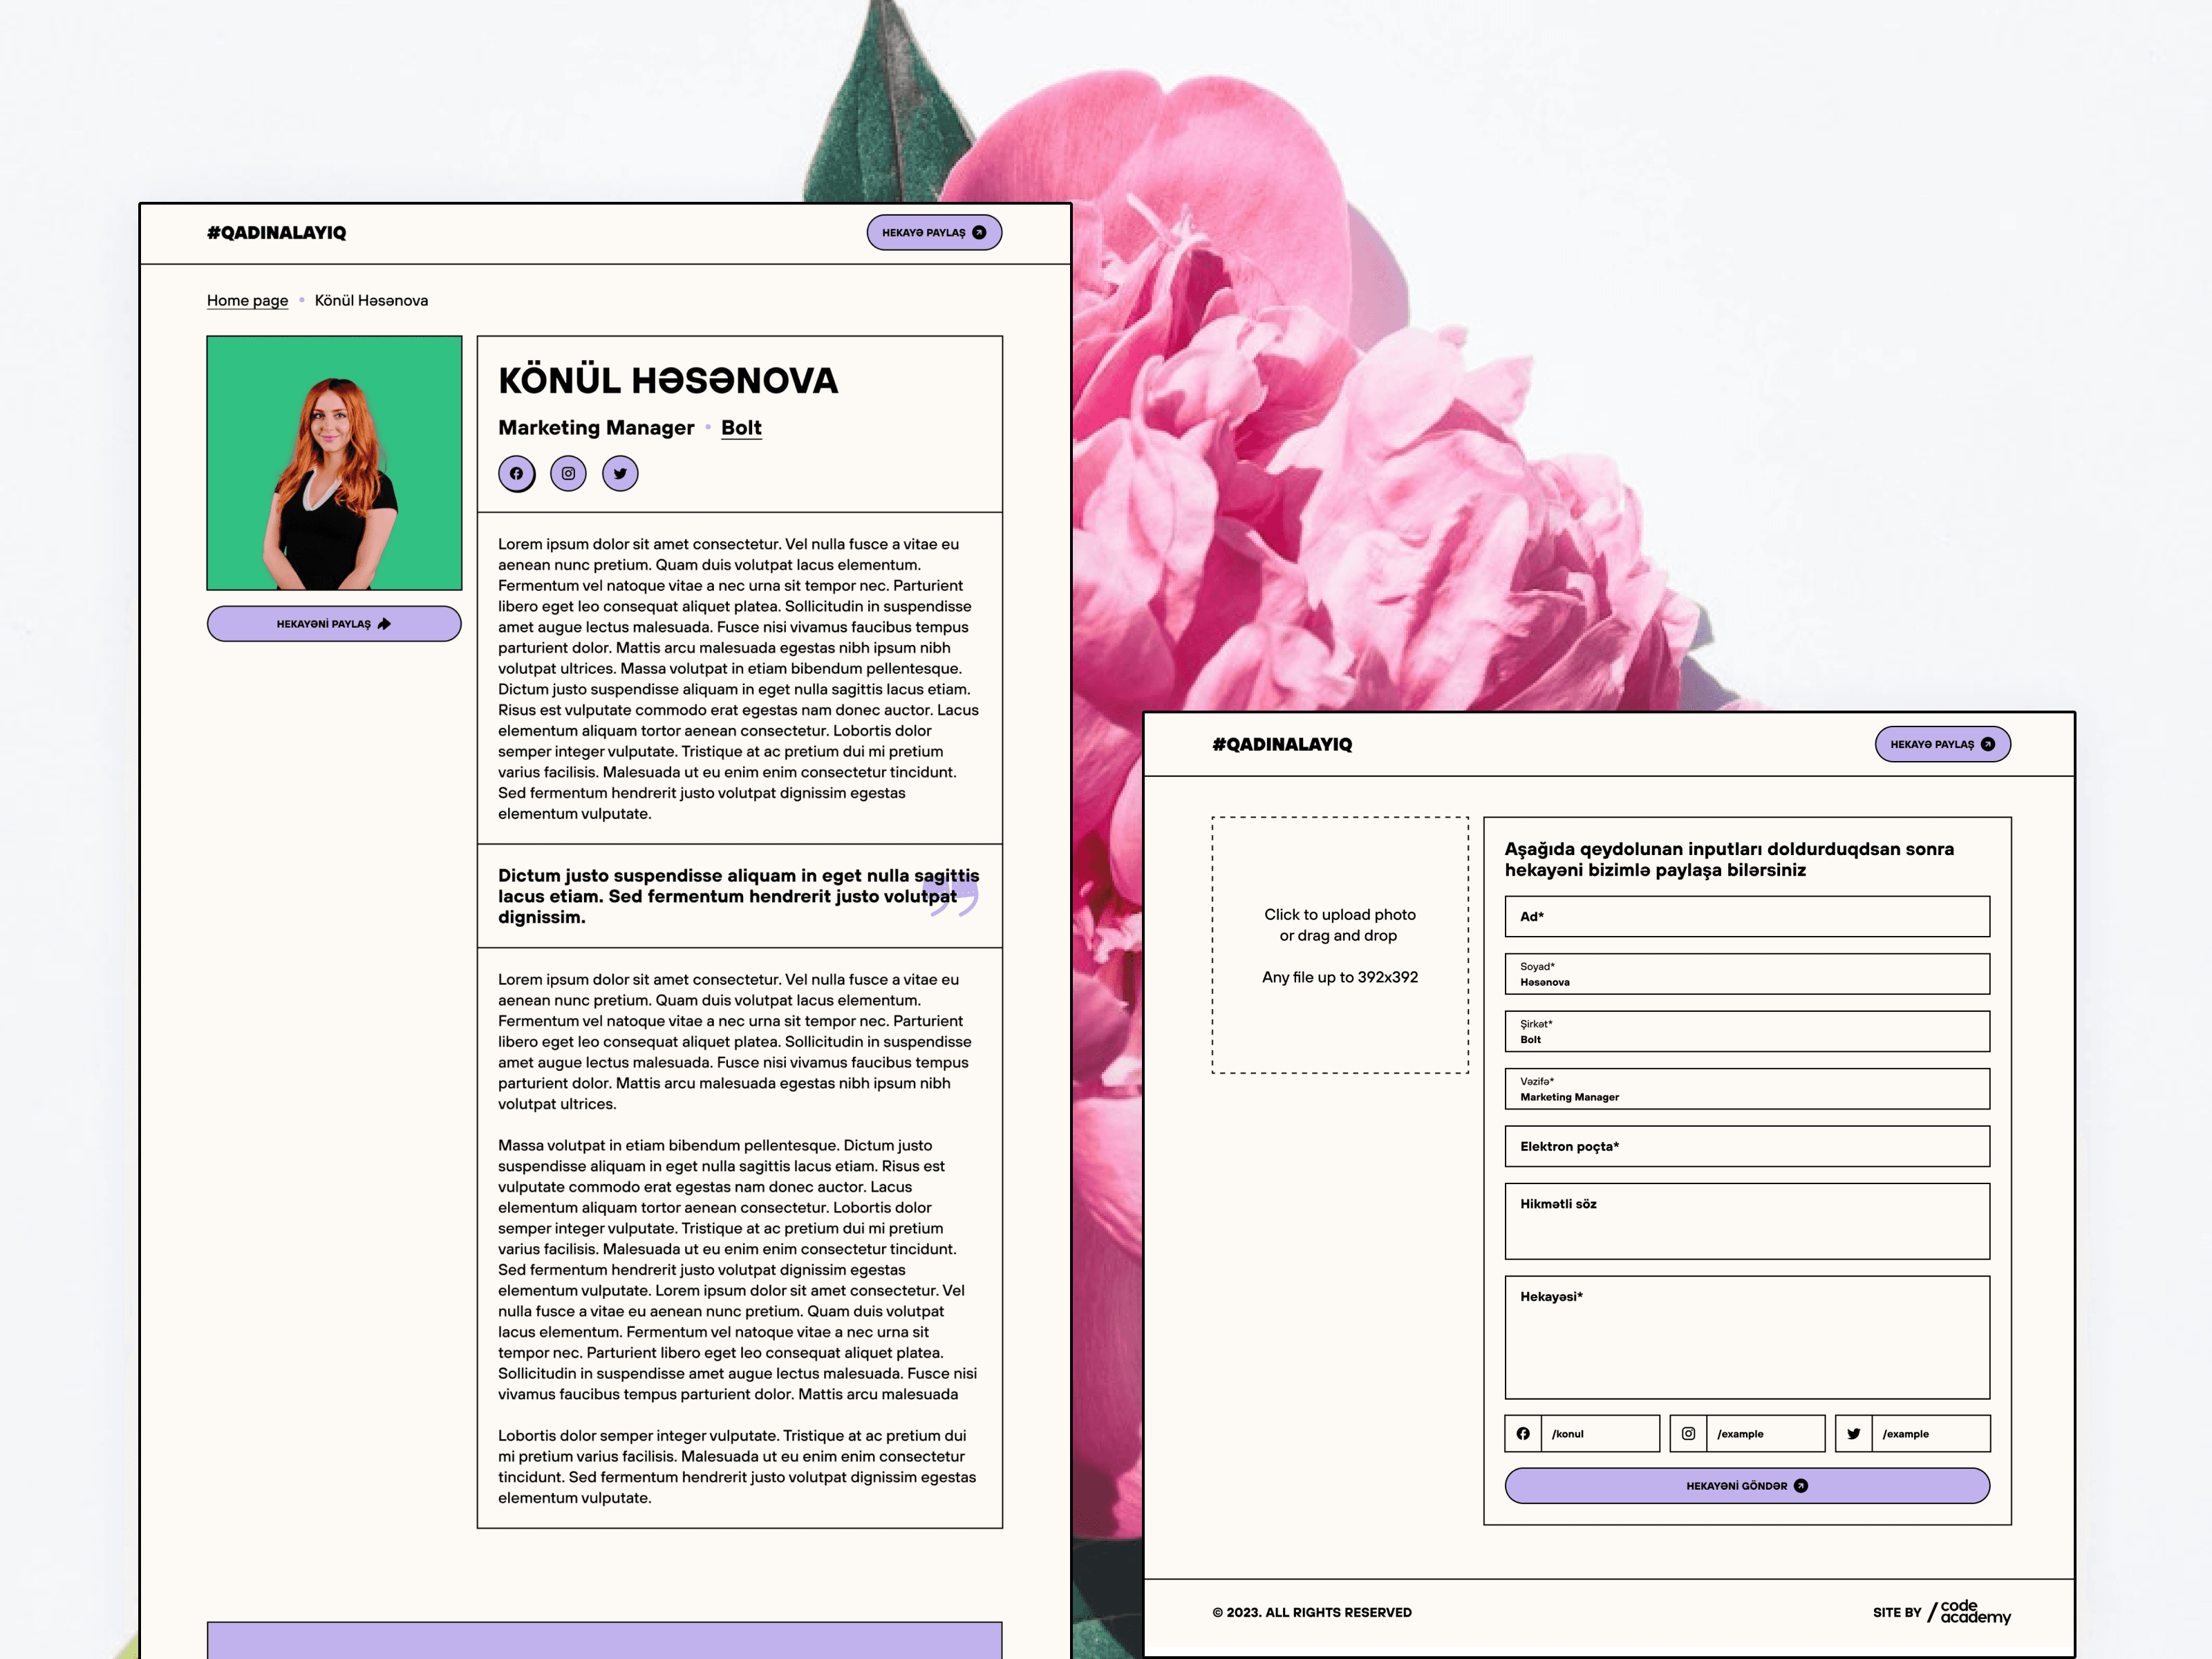The height and width of the screenshot is (1659, 2212).
Task: Click the Elektron poçta* input field
Action: (x=1746, y=1146)
